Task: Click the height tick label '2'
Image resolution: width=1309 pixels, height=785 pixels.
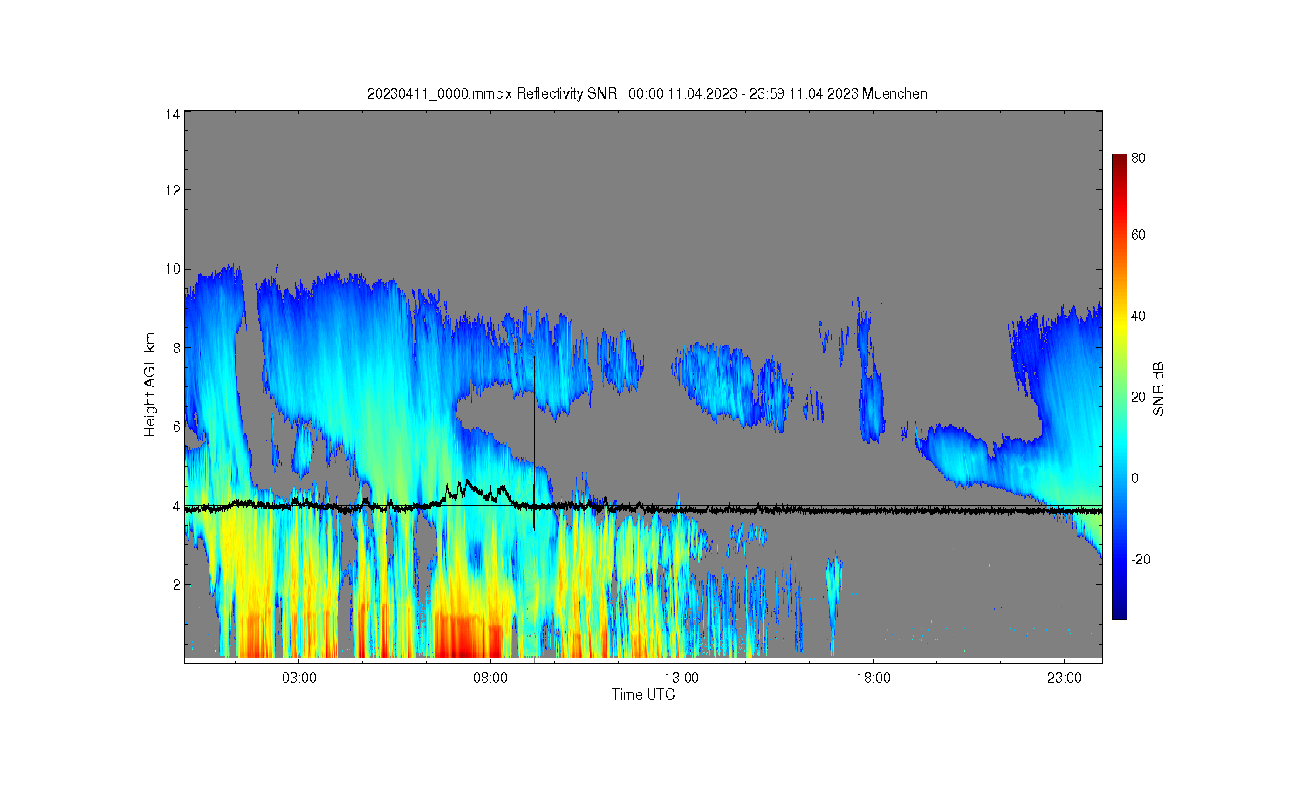Action: coord(176,584)
